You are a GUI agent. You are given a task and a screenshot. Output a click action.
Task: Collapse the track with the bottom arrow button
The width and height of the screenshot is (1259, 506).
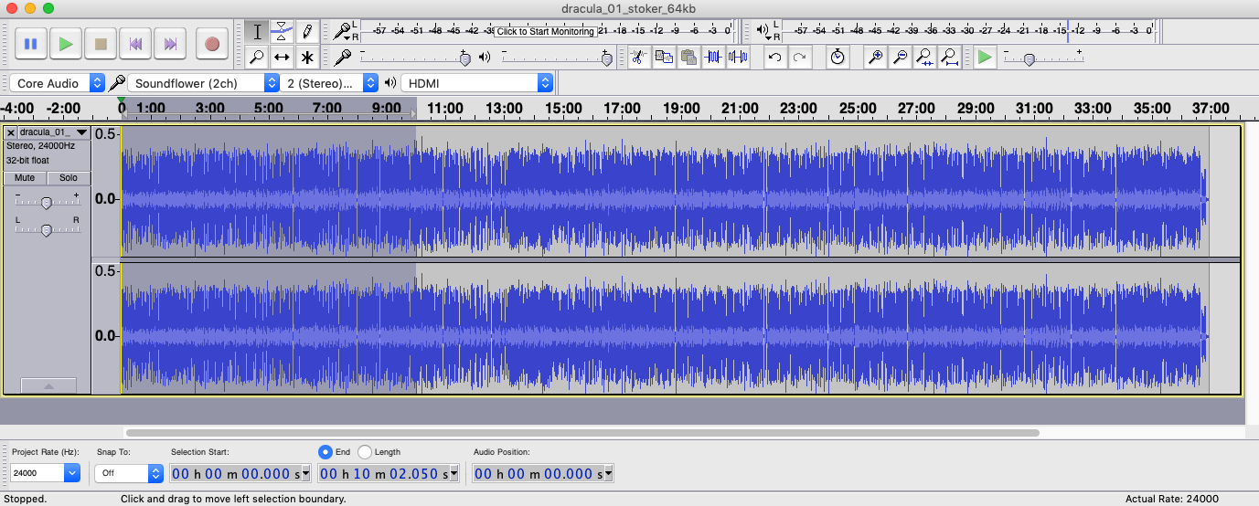click(48, 385)
